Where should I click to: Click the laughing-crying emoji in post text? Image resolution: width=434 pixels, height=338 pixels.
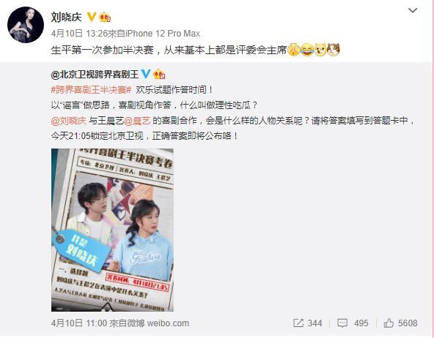point(306,50)
